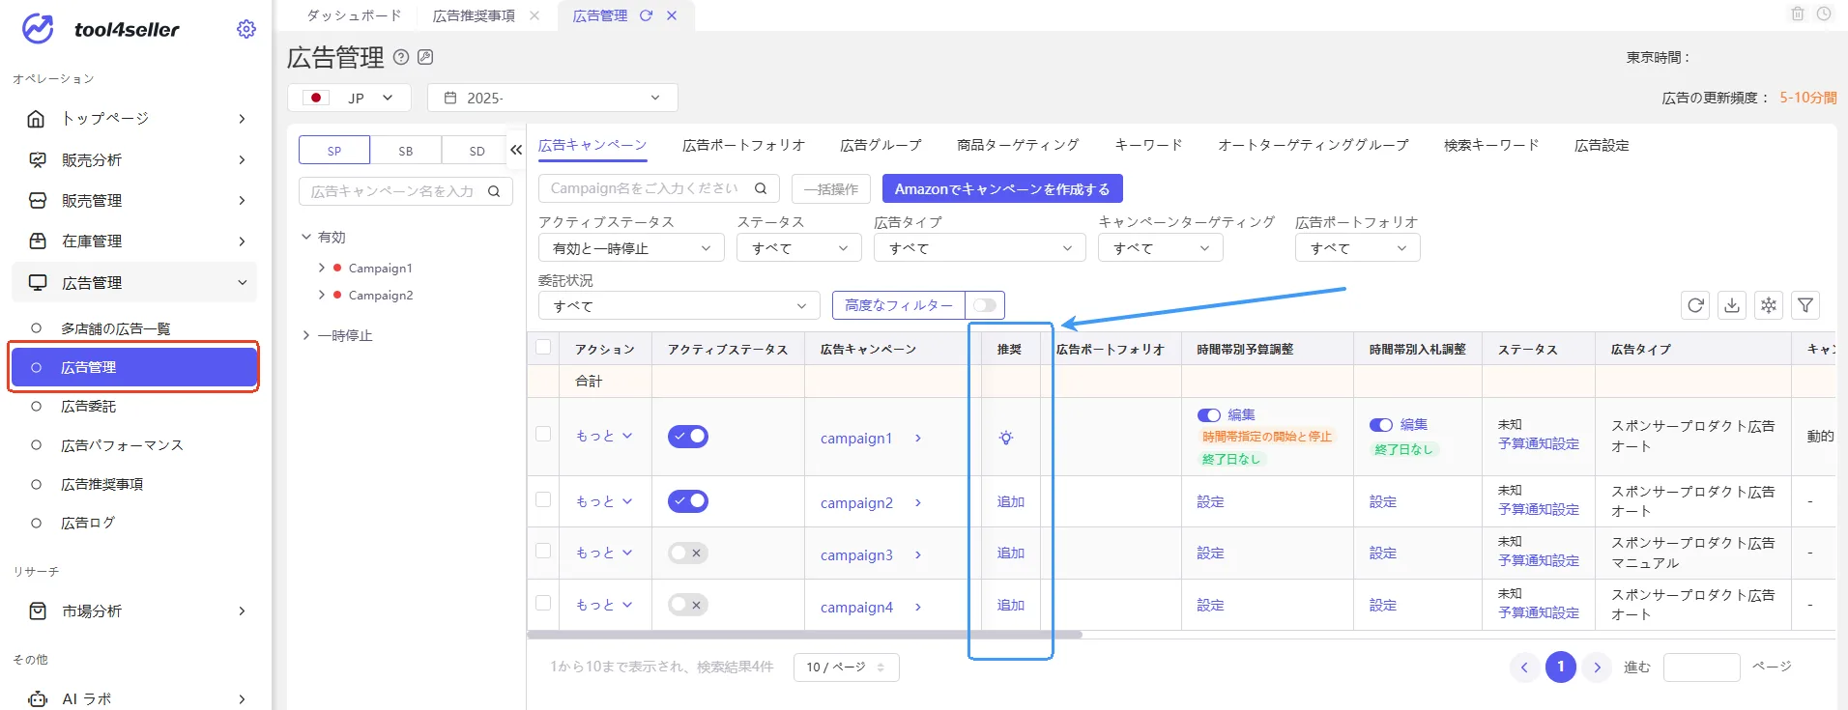Click the 販売管理 icon in sidebar
Screen dimensions: 1848x710
(x=38, y=200)
